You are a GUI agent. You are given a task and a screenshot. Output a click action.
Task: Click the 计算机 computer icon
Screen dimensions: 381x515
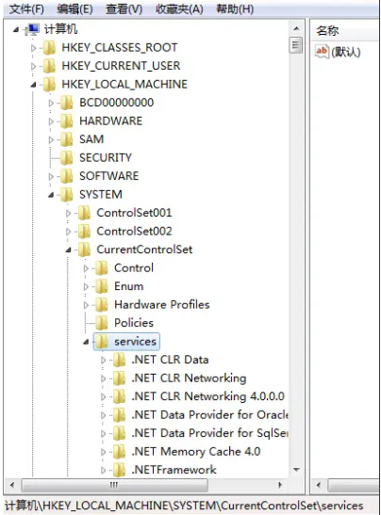tap(32, 29)
